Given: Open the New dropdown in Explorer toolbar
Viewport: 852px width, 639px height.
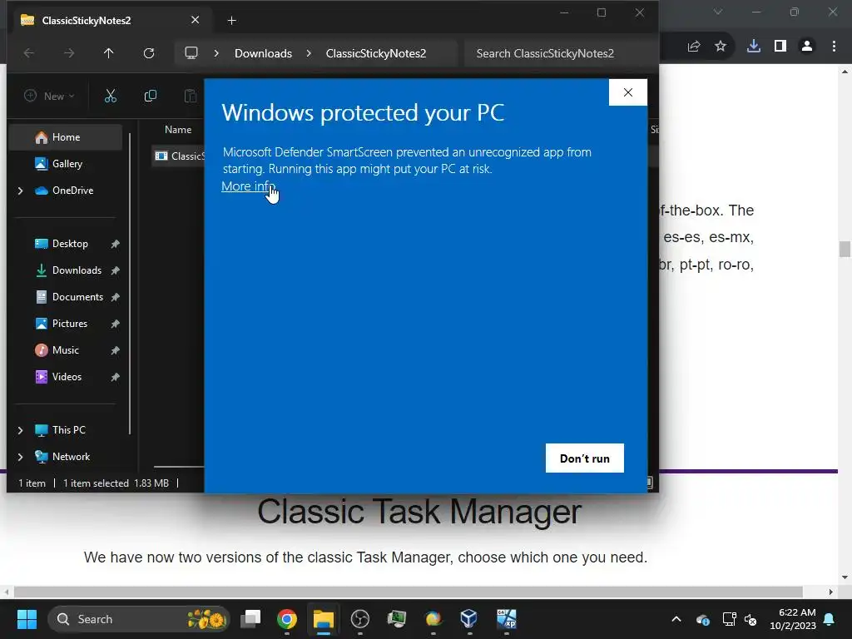Looking at the screenshot, I should pyautogui.click(x=49, y=97).
